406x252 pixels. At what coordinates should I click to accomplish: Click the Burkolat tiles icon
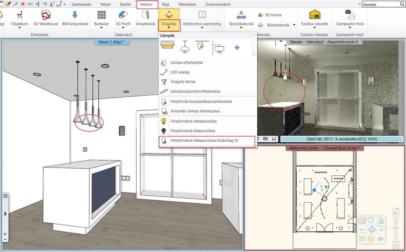pyautogui.click(x=101, y=15)
